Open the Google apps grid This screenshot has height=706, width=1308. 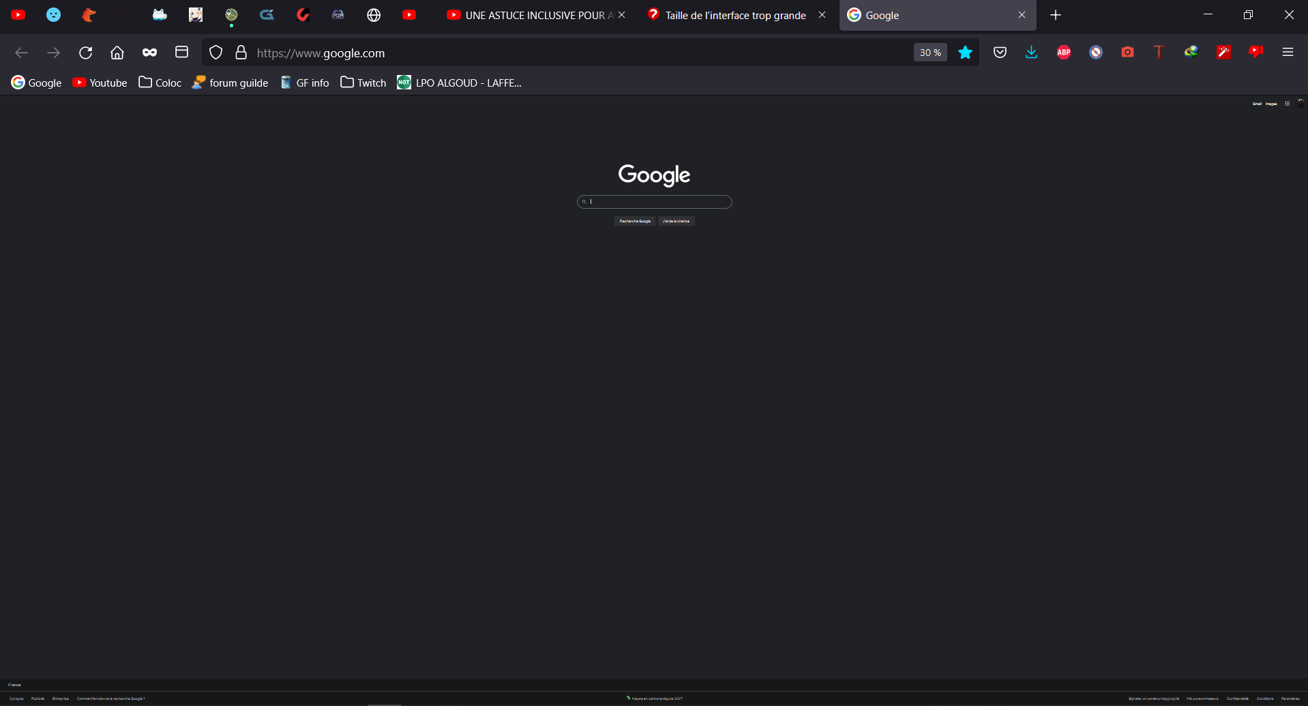(1287, 104)
